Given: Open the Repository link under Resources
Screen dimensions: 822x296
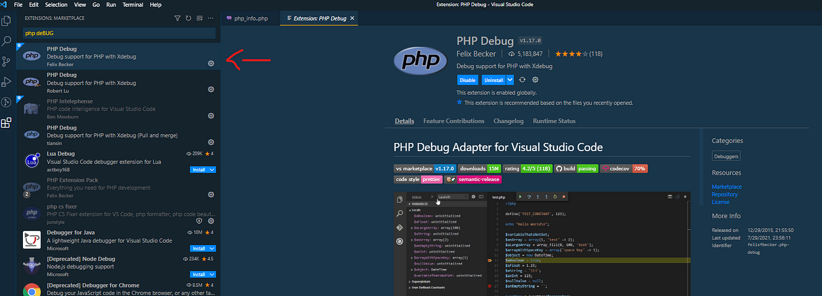Looking at the screenshot, I should [x=725, y=194].
